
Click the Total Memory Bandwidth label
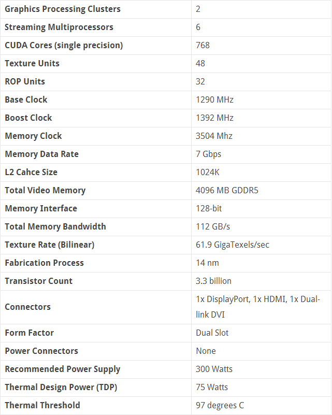[55, 226]
